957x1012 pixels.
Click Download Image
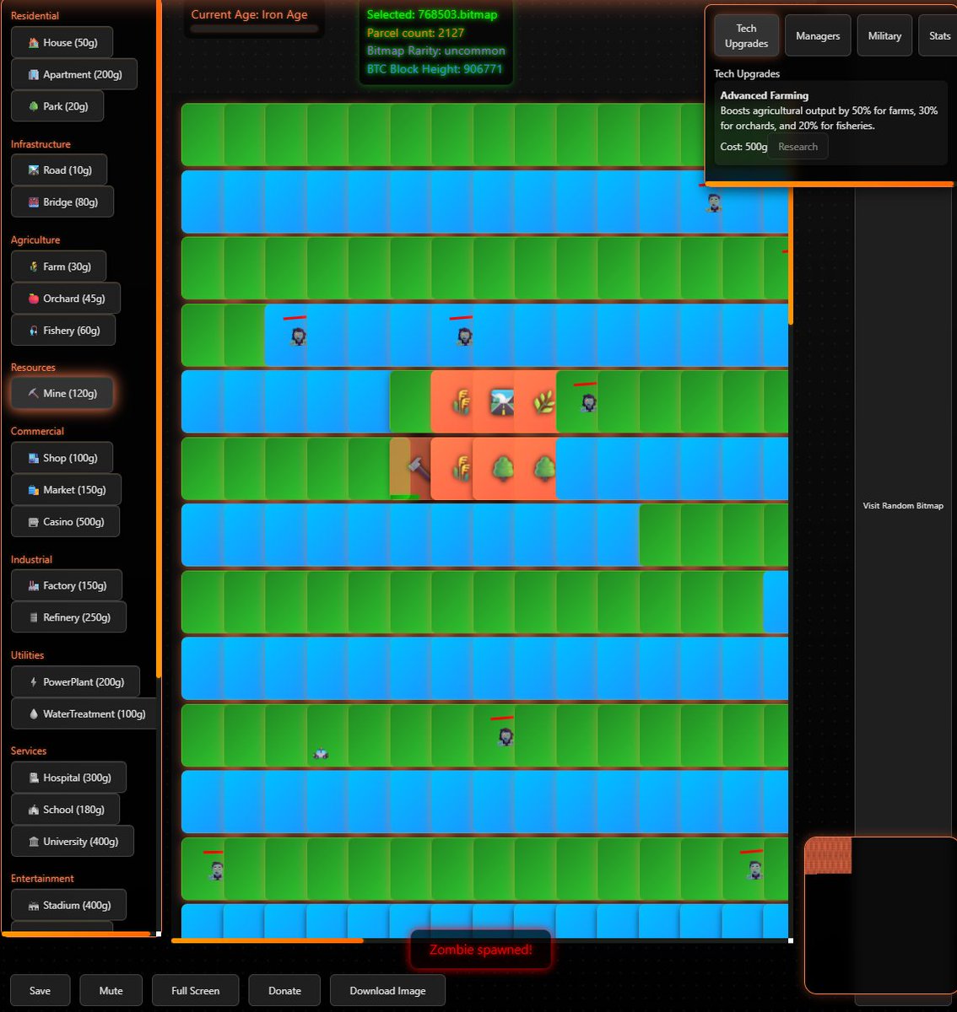pyautogui.click(x=387, y=991)
